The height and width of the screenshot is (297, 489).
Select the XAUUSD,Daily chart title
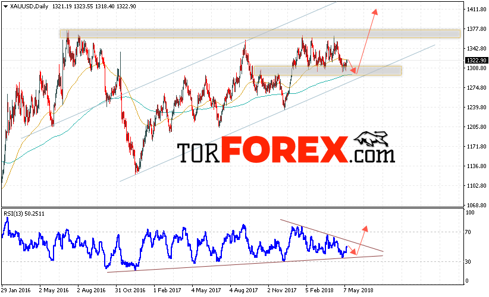[x=29, y=6]
